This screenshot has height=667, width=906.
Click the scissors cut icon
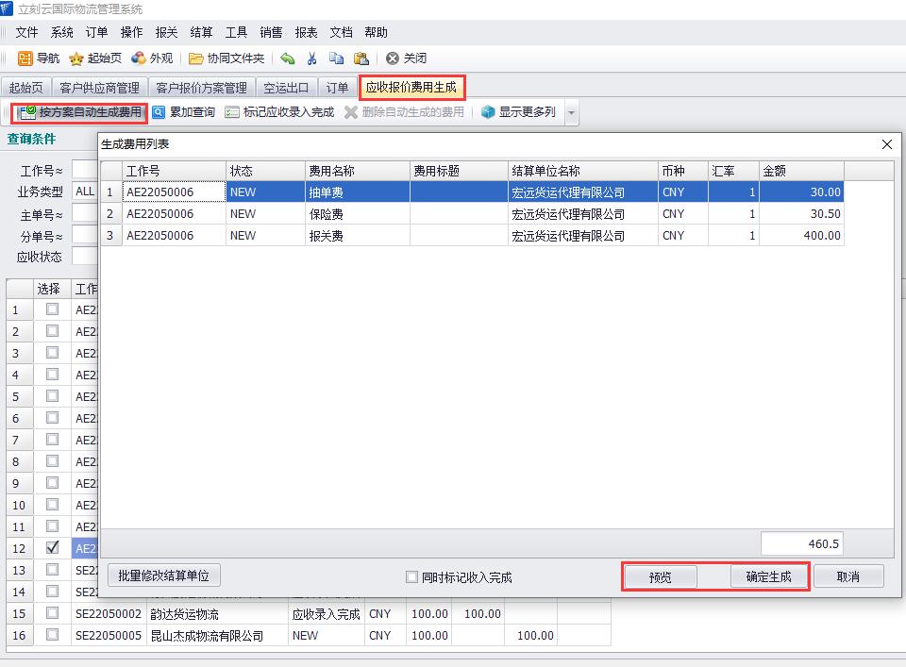click(x=312, y=58)
